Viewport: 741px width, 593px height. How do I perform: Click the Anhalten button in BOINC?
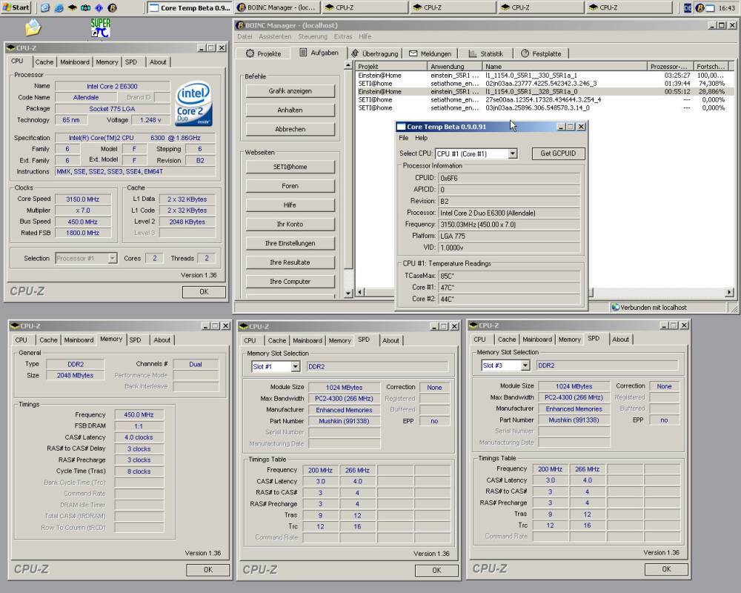[290, 110]
